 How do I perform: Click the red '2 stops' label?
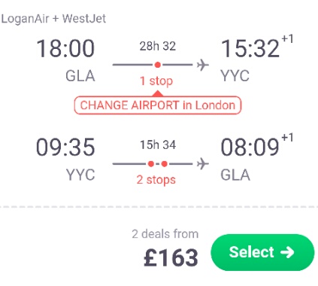tap(156, 180)
